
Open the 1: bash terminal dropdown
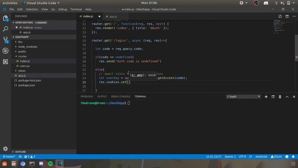(243, 97)
